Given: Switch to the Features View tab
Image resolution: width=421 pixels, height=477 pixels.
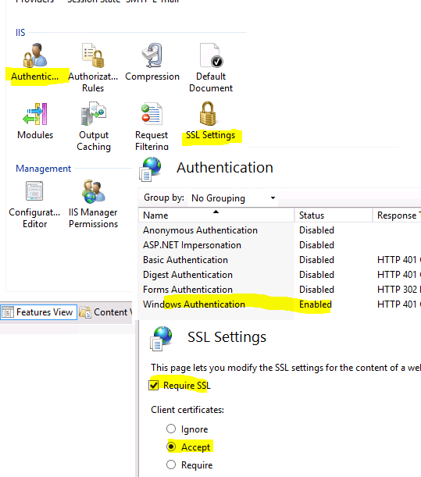Looking at the screenshot, I should click(38, 312).
